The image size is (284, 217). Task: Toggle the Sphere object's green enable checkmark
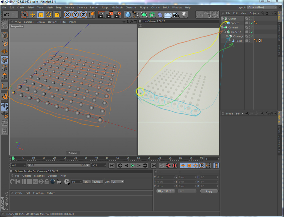252,23
